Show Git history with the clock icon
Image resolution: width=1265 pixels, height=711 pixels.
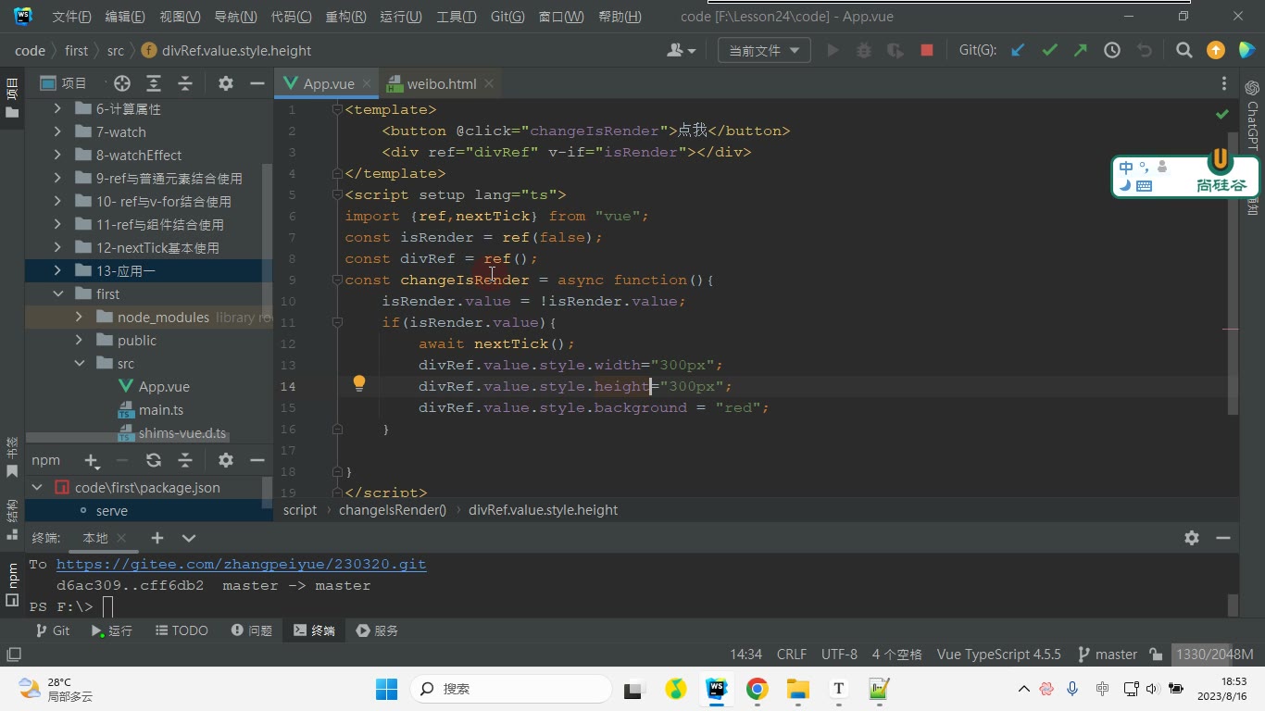click(1112, 51)
